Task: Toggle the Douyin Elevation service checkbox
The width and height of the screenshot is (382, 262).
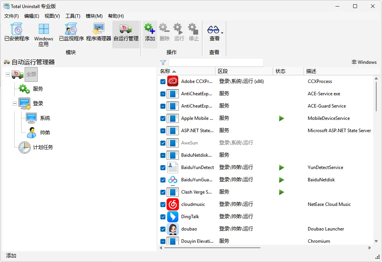Action: click(163, 242)
